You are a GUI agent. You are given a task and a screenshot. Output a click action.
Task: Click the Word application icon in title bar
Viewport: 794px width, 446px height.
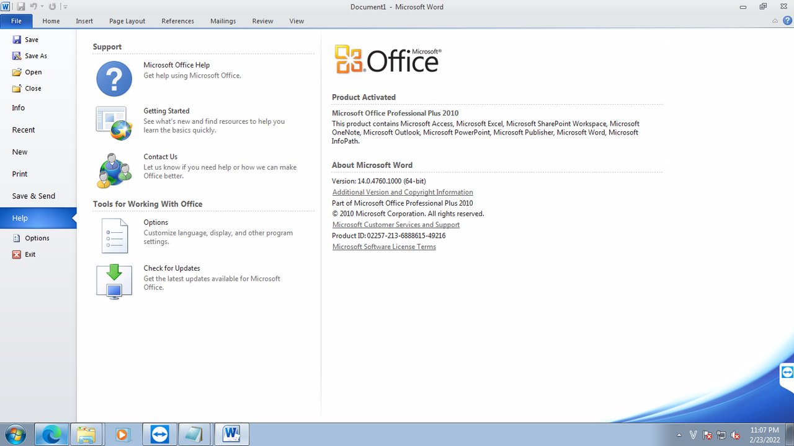tap(6, 7)
